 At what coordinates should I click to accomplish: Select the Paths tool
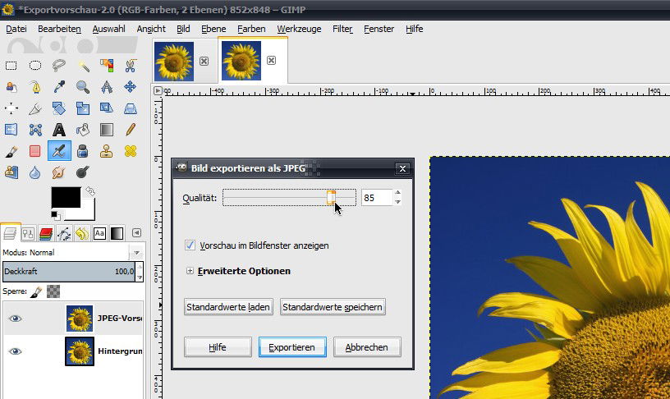point(35,87)
